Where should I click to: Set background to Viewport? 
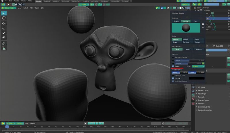(199, 49)
